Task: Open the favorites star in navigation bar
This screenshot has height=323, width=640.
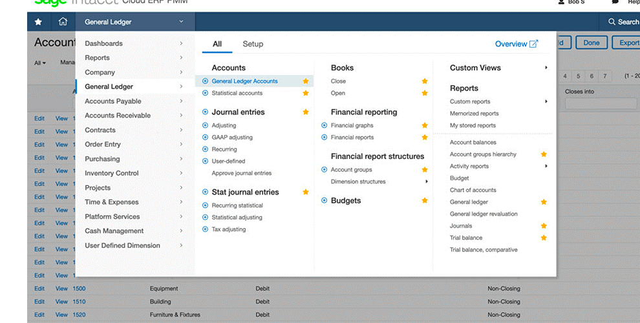Action: [38, 21]
